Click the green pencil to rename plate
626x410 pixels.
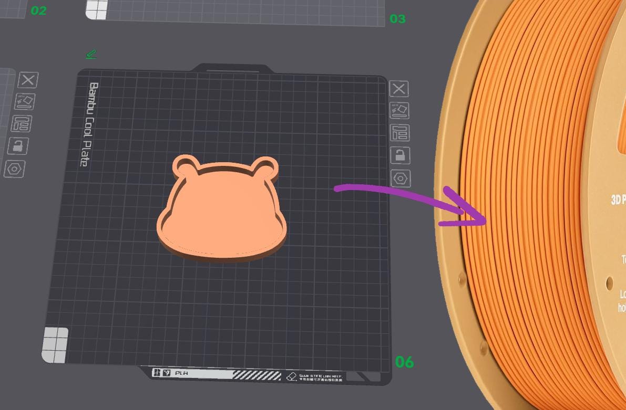(91, 54)
